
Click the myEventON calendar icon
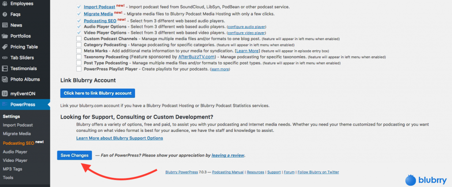coord(4,93)
